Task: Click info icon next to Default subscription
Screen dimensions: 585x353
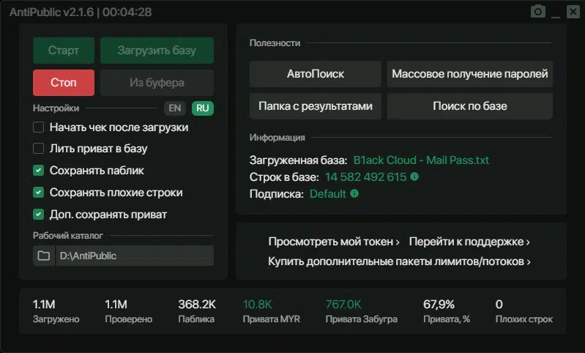Action: 354,194
